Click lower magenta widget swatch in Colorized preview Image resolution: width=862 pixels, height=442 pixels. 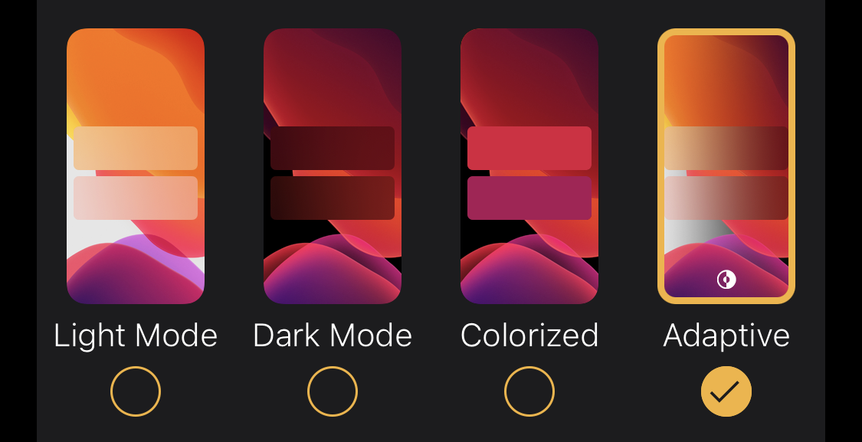click(x=529, y=198)
